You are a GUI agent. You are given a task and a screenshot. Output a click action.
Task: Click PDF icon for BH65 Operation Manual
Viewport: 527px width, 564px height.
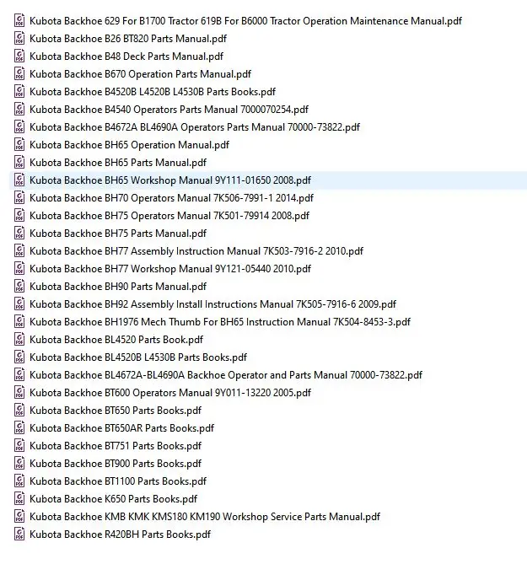click(19, 145)
